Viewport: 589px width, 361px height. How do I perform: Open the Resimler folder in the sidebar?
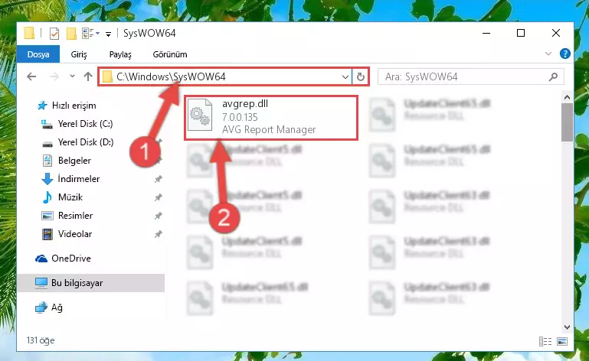(x=67, y=216)
